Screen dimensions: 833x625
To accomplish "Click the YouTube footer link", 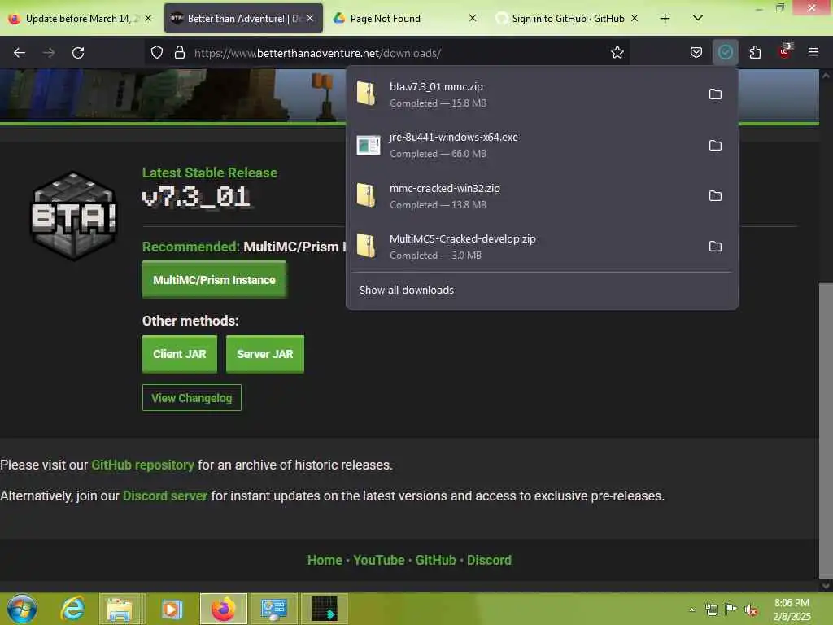I will click(379, 560).
